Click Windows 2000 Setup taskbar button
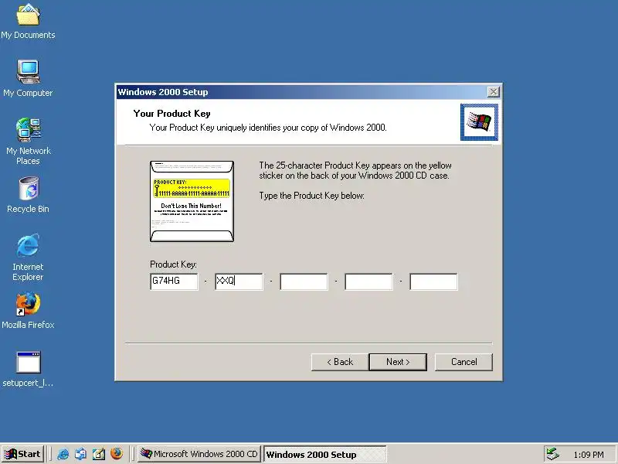 click(324, 454)
